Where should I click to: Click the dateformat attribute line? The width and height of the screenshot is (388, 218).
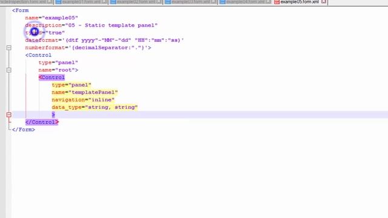pos(105,40)
